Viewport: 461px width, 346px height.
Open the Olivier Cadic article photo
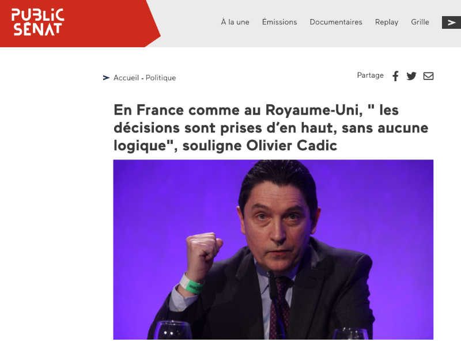pyautogui.click(x=273, y=250)
